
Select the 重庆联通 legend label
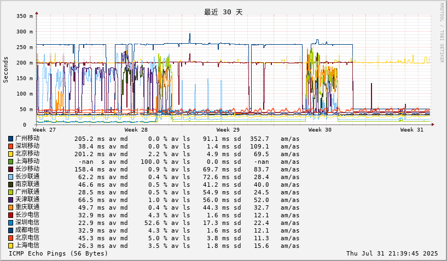click(x=27, y=207)
